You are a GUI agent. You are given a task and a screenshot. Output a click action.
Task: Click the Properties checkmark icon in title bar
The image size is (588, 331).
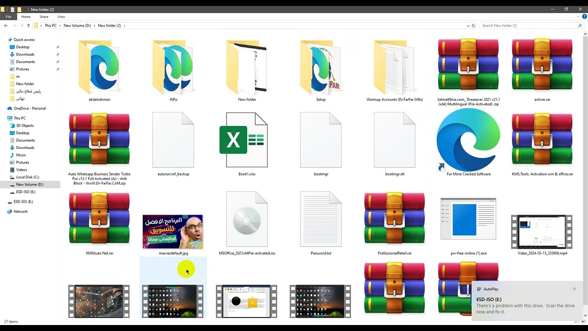[x=12, y=9]
